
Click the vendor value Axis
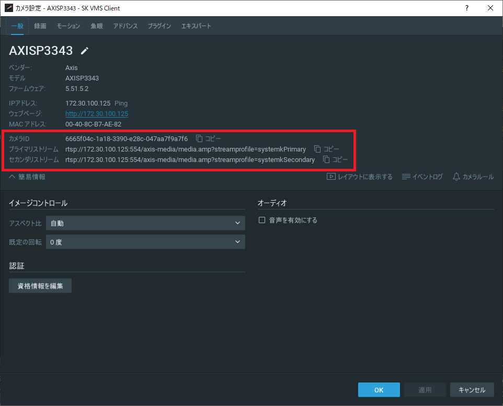[x=72, y=68]
